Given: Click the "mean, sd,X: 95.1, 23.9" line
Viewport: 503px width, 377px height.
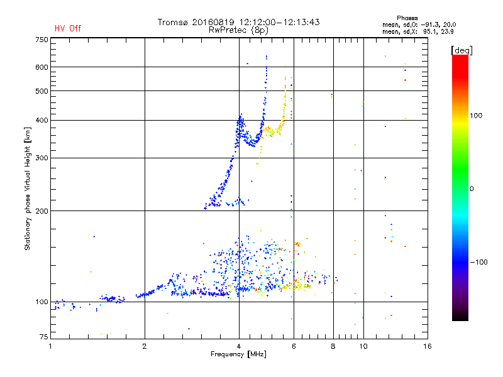Looking at the screenshot, I should (x=417, y=31).
